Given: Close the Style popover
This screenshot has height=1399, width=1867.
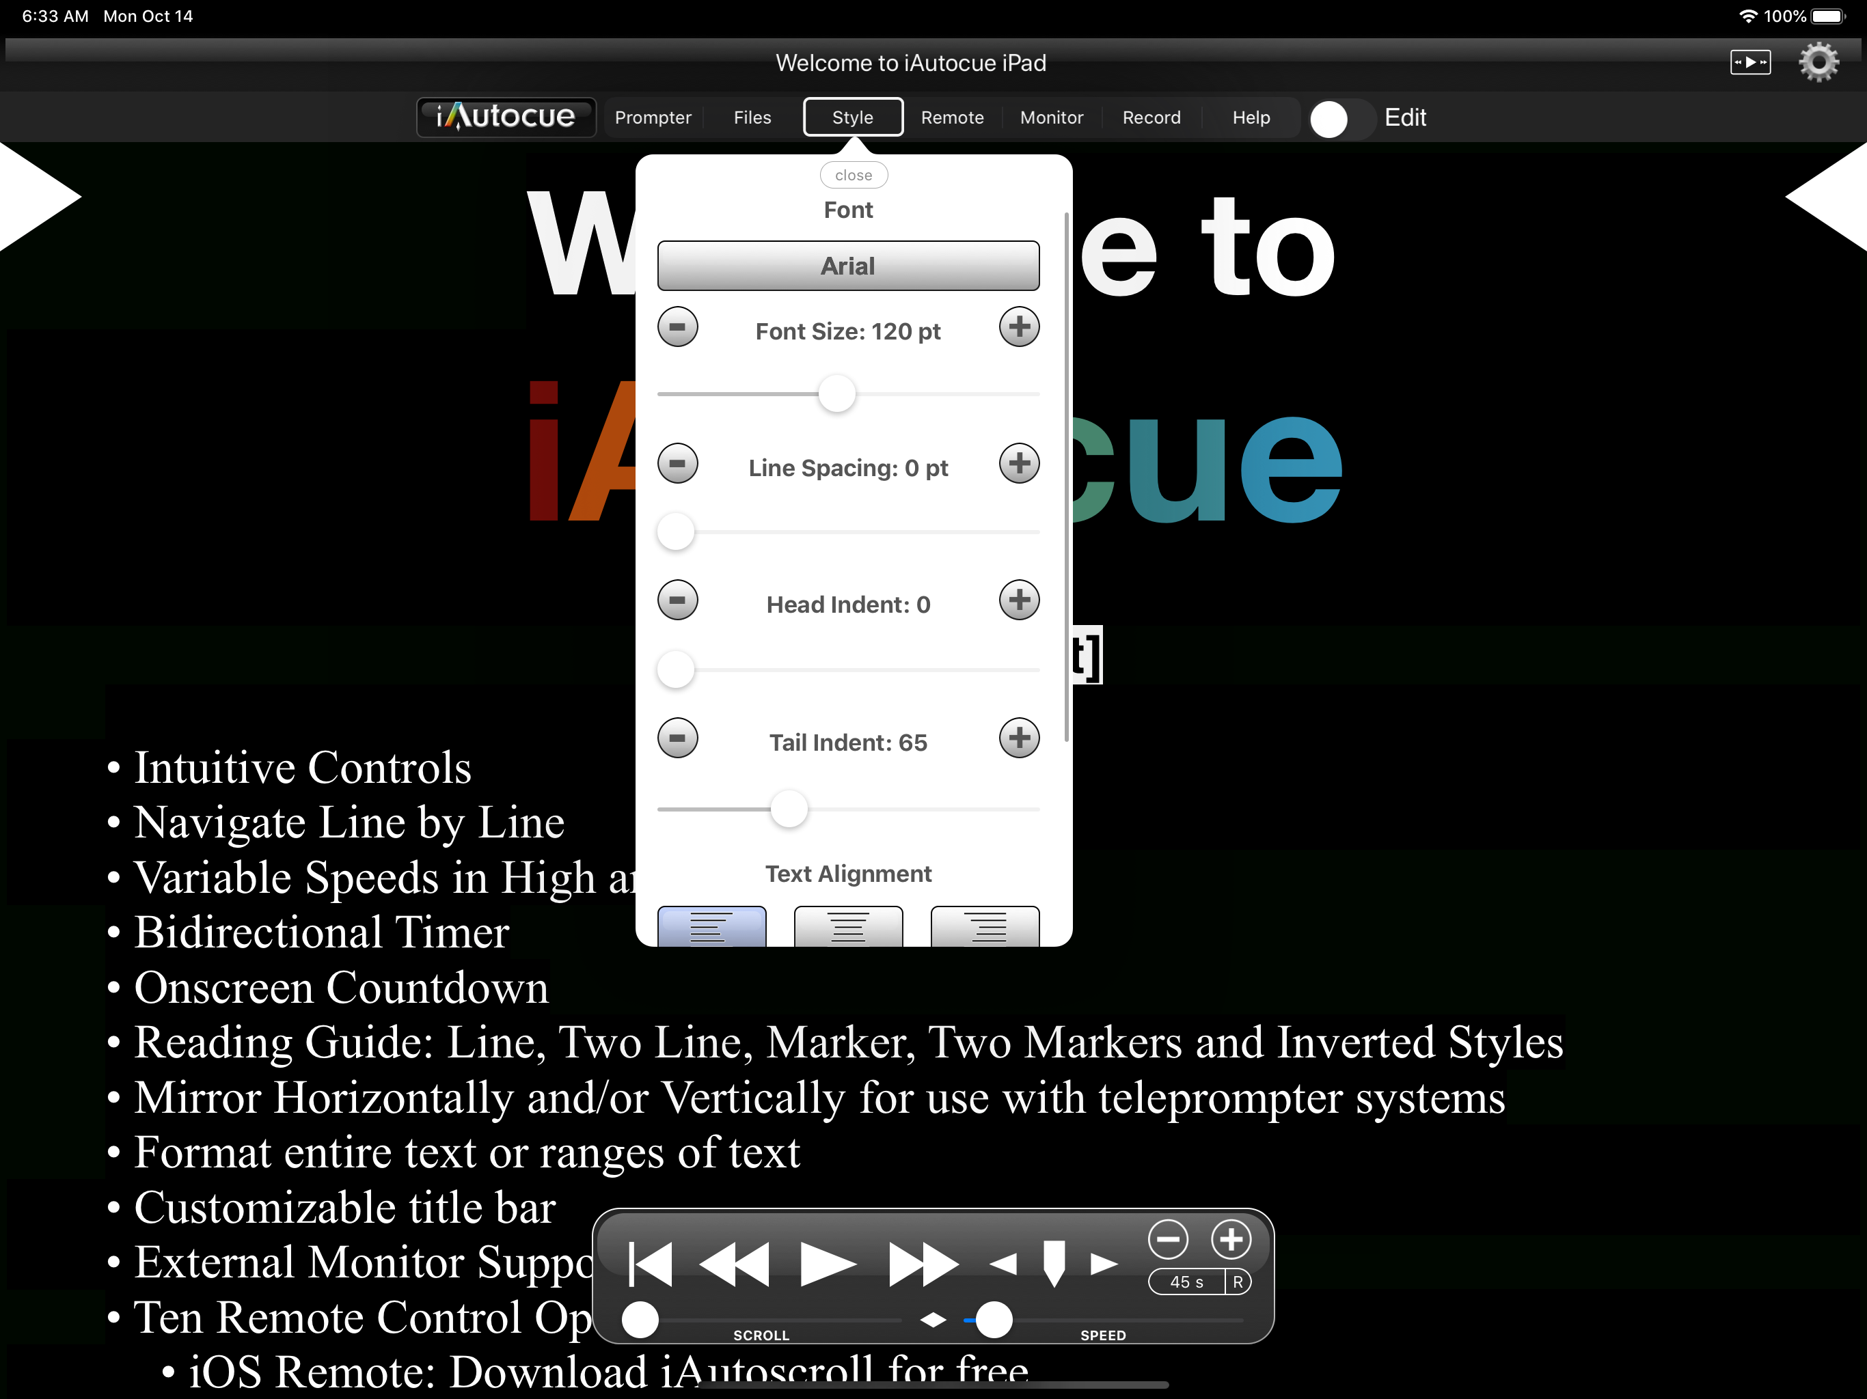Looking at the screenshot, I should 854,176.
